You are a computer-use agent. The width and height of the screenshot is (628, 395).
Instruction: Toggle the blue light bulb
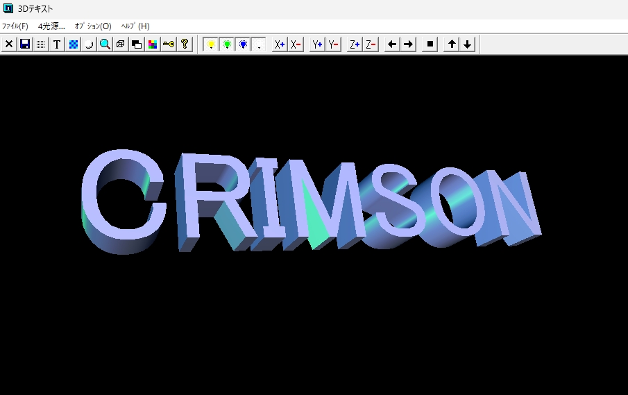(x=243, y=44)
